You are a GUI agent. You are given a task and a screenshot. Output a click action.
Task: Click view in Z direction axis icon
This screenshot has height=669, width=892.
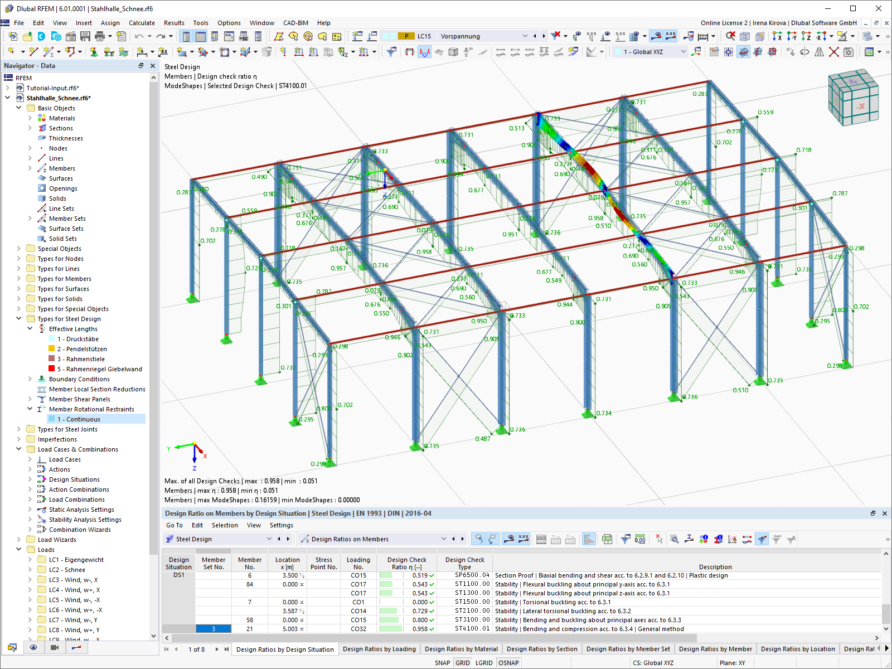[806, 36]
